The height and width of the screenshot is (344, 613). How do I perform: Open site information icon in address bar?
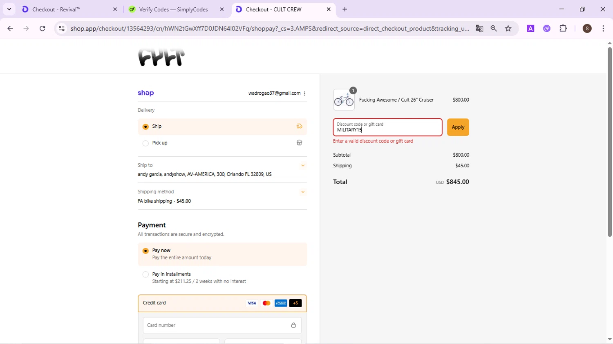(x=62, y=29)
